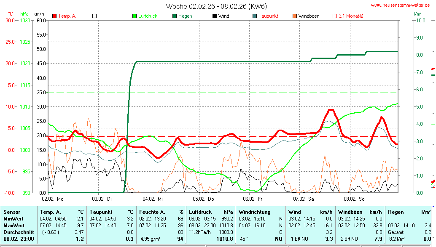Click the chart title Woche 02.02.26 - 08.02.26
The width and height of the screenshot is (436, 247).
coord(216,6)
